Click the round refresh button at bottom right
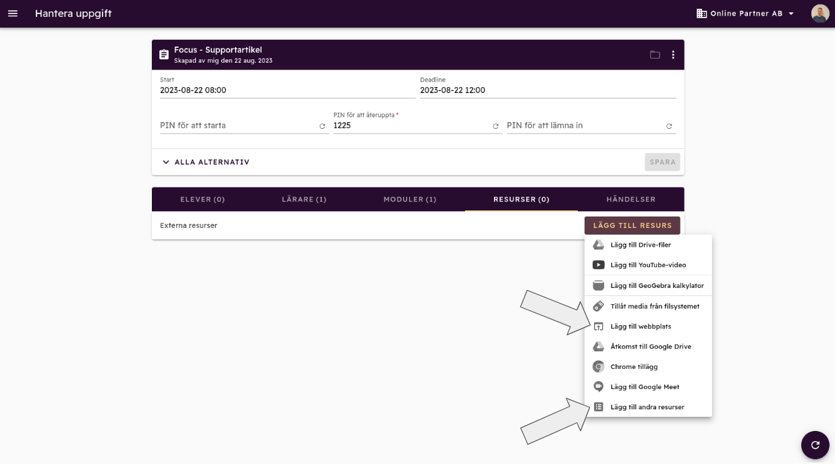The width and height of the screenshot is (835, 464). [815, 445]
